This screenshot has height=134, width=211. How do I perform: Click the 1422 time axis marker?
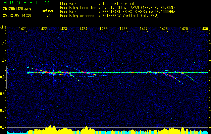pyautogui.click(x=43, y=28)
